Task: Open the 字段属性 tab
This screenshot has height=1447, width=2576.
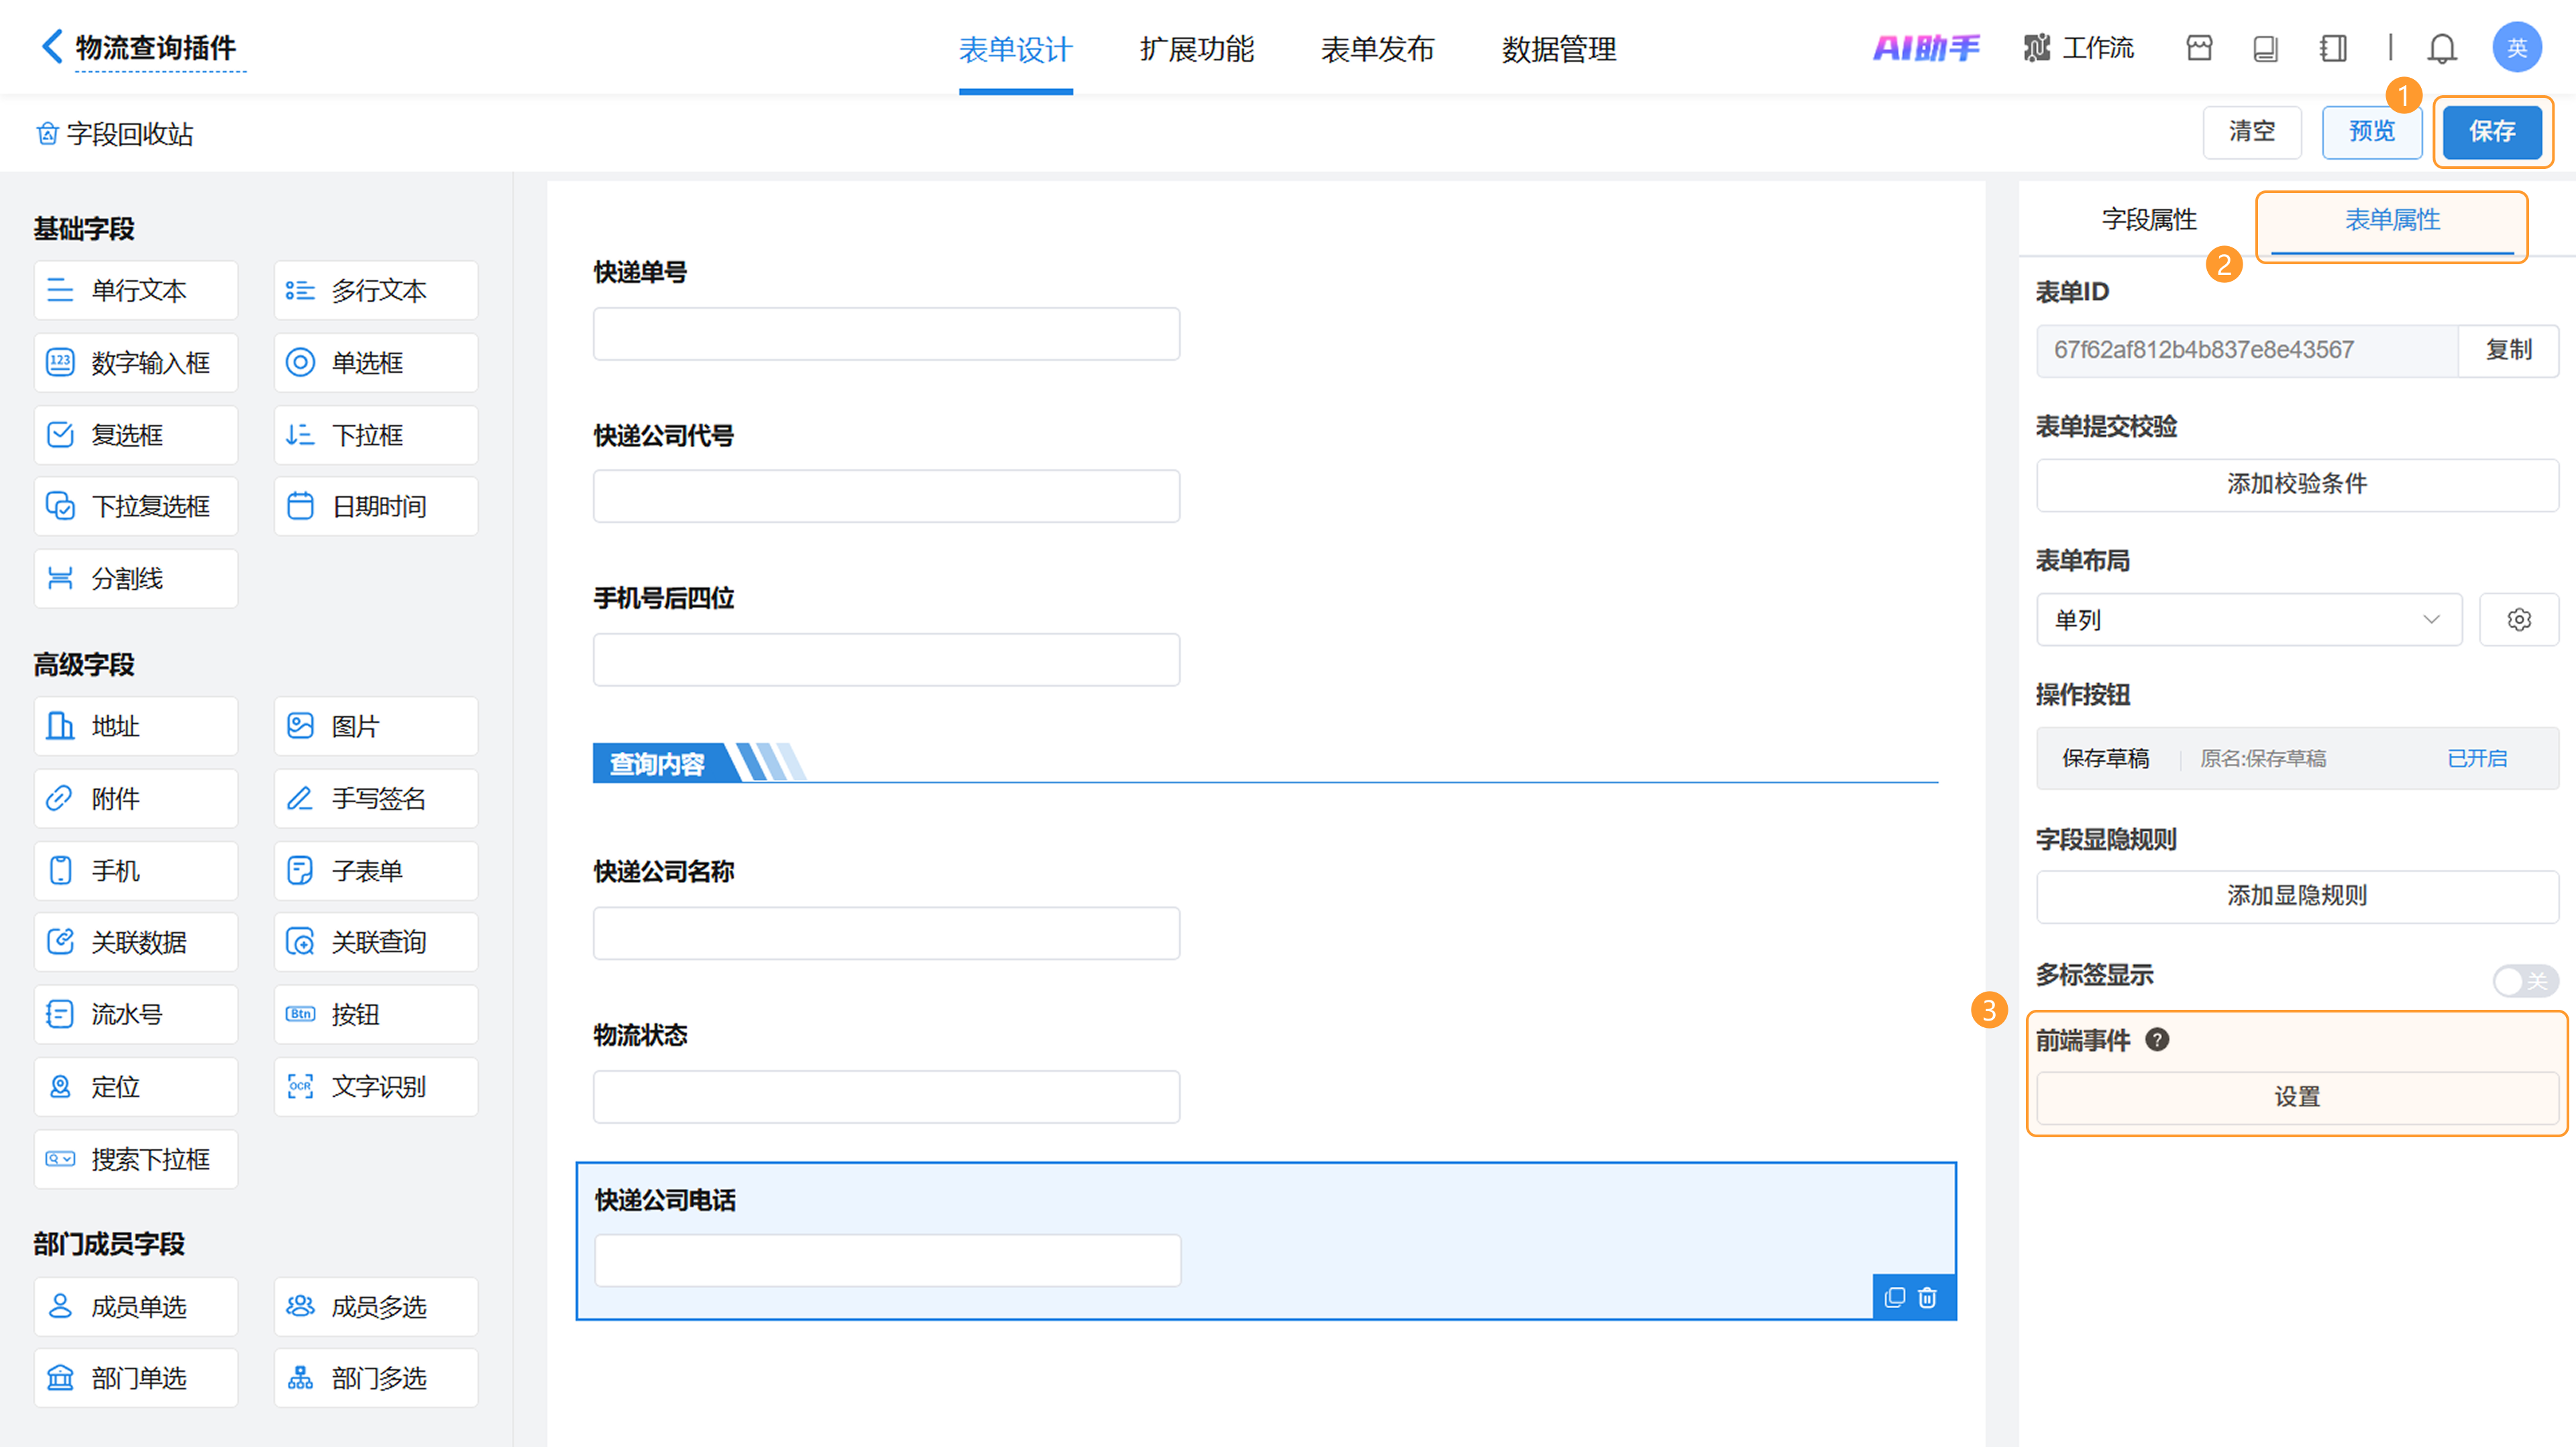Action: (2149, 220)
